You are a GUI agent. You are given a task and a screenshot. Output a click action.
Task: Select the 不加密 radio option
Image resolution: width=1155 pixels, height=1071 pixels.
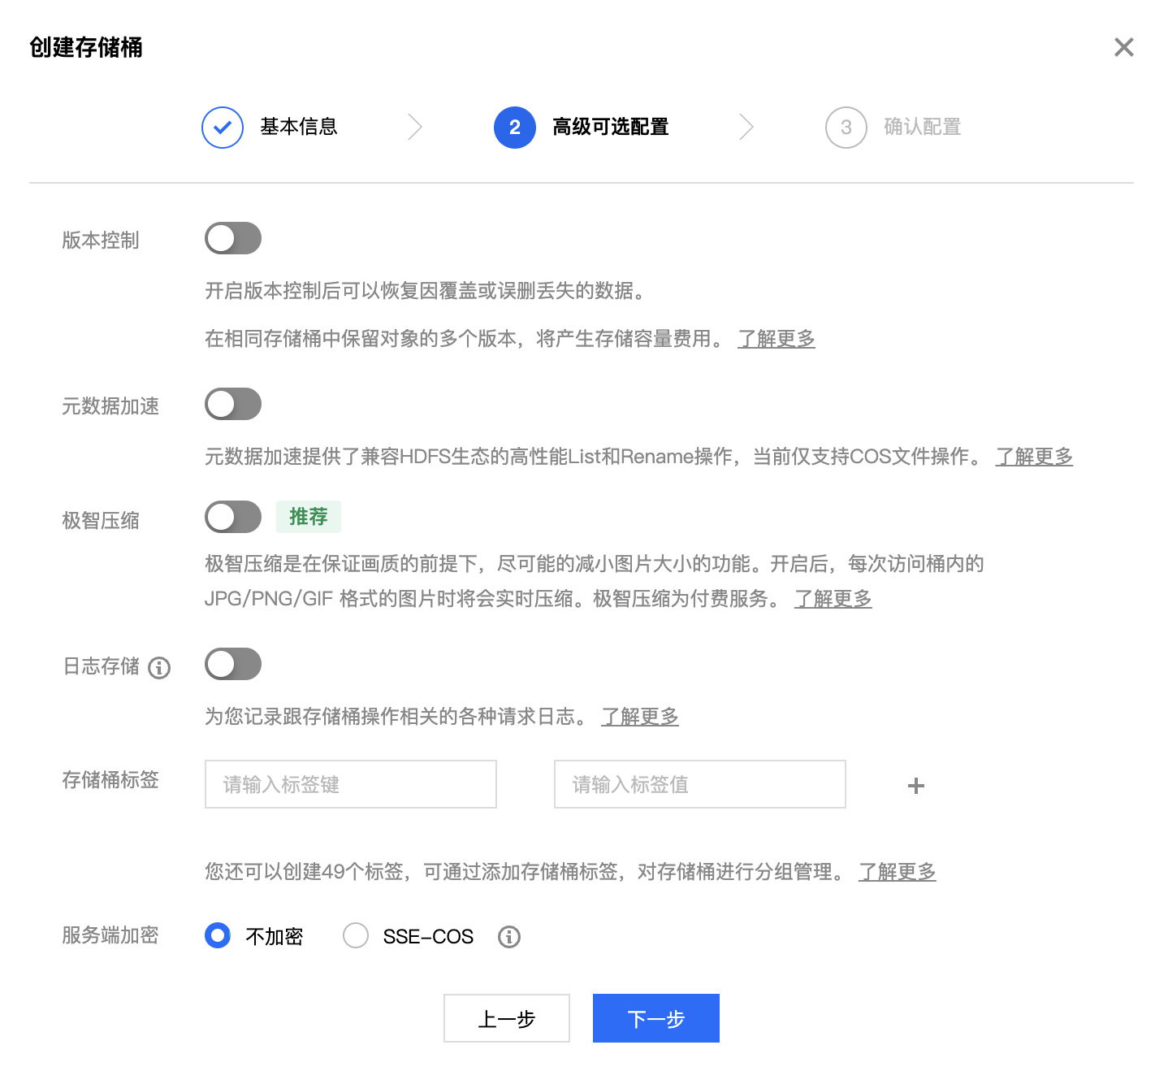point(218,935)
